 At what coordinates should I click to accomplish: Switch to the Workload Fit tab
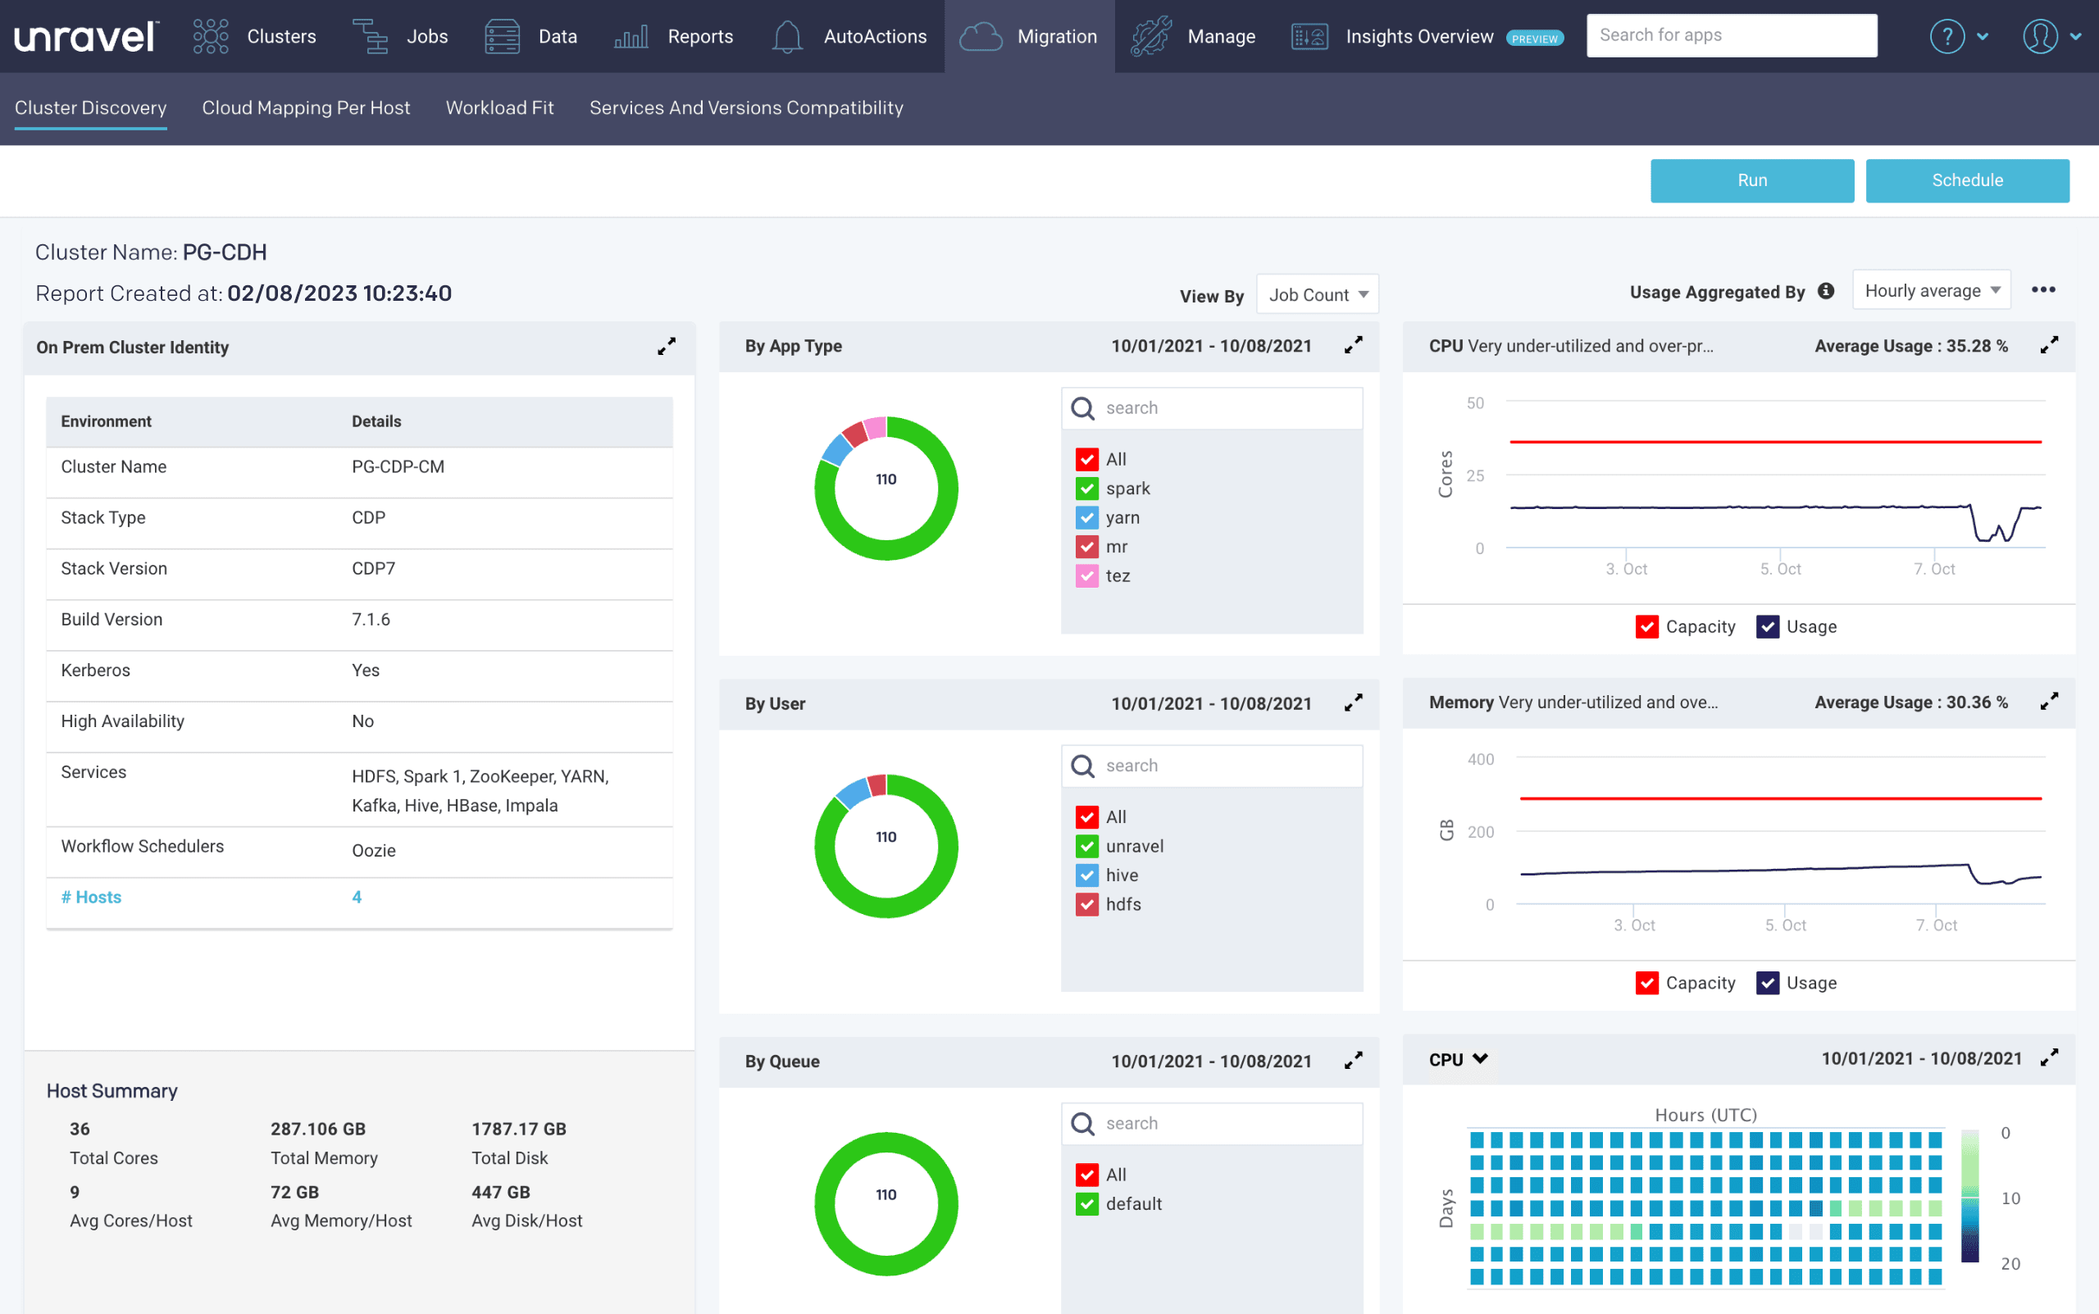pyautogui.click(x=499, y=107)
